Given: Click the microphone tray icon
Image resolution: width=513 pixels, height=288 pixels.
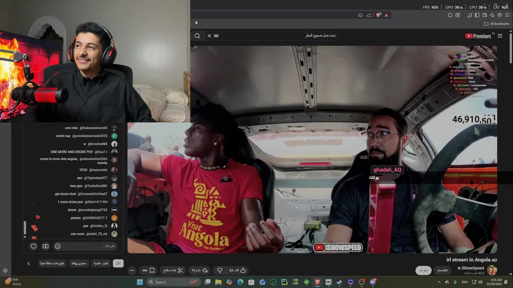Looking at the screenshot, I should click(455, 282).
